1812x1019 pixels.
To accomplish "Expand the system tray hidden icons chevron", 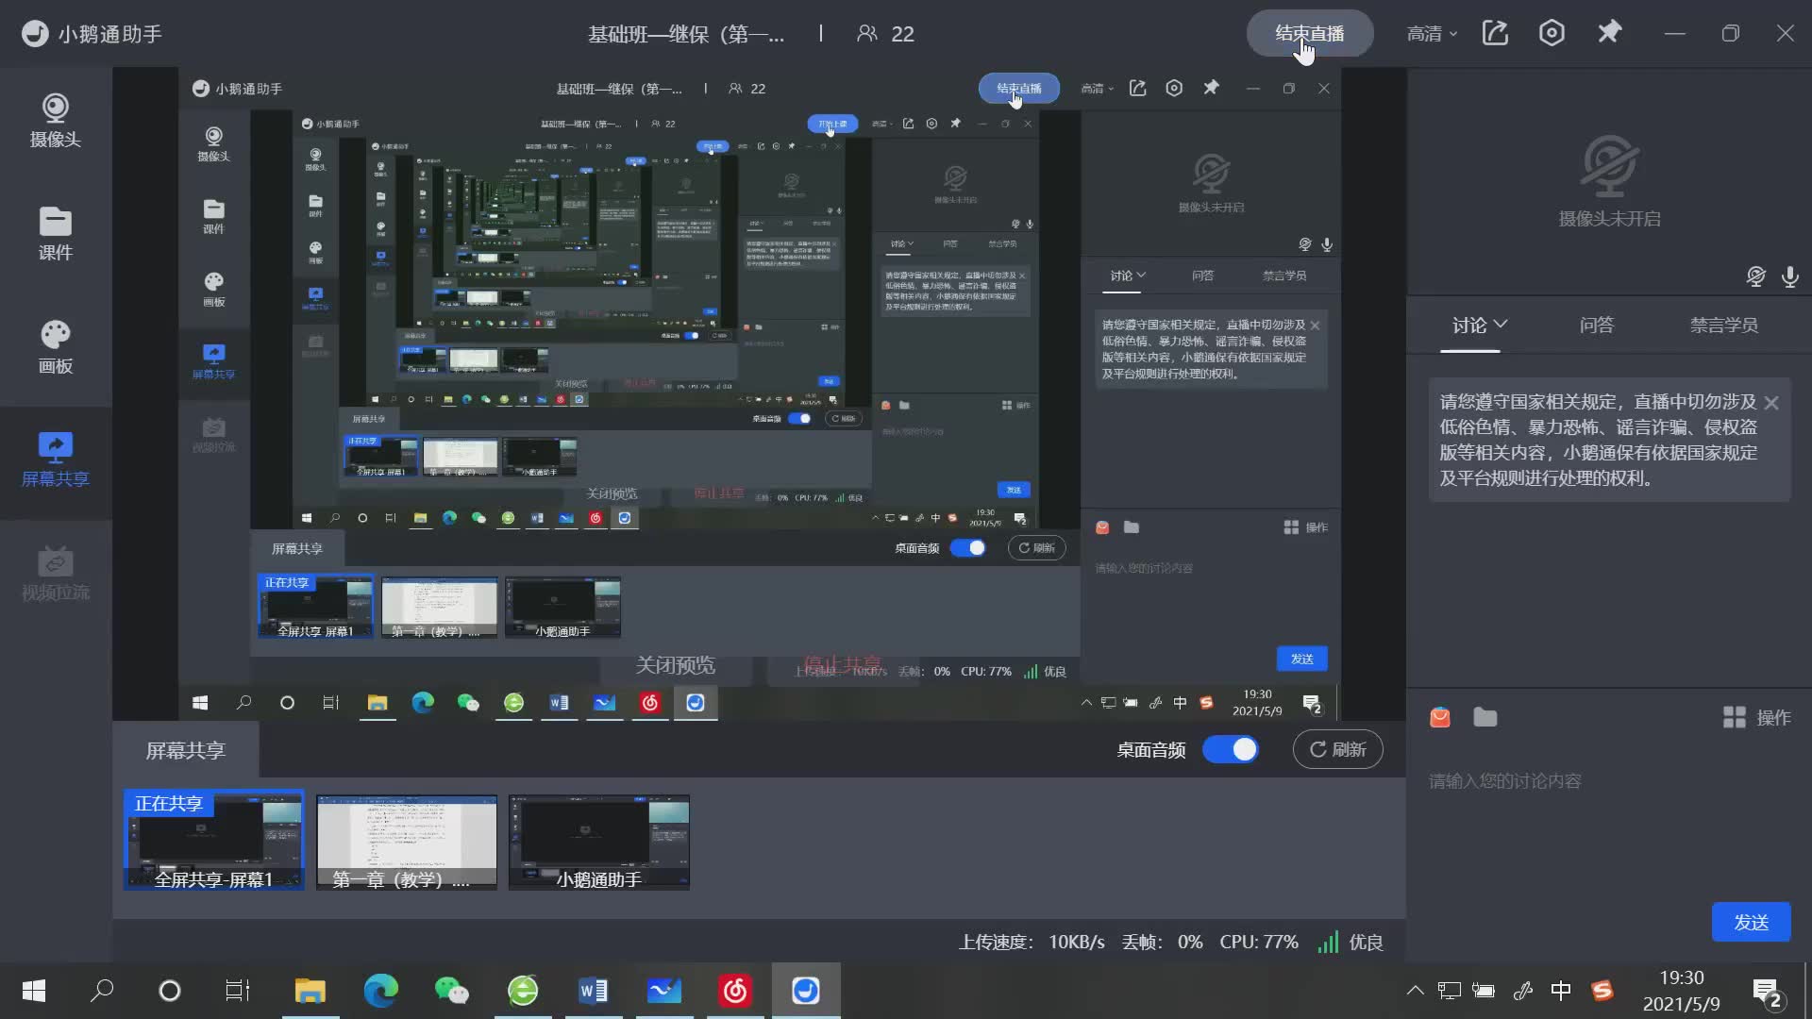I will tap(1415, 991).
